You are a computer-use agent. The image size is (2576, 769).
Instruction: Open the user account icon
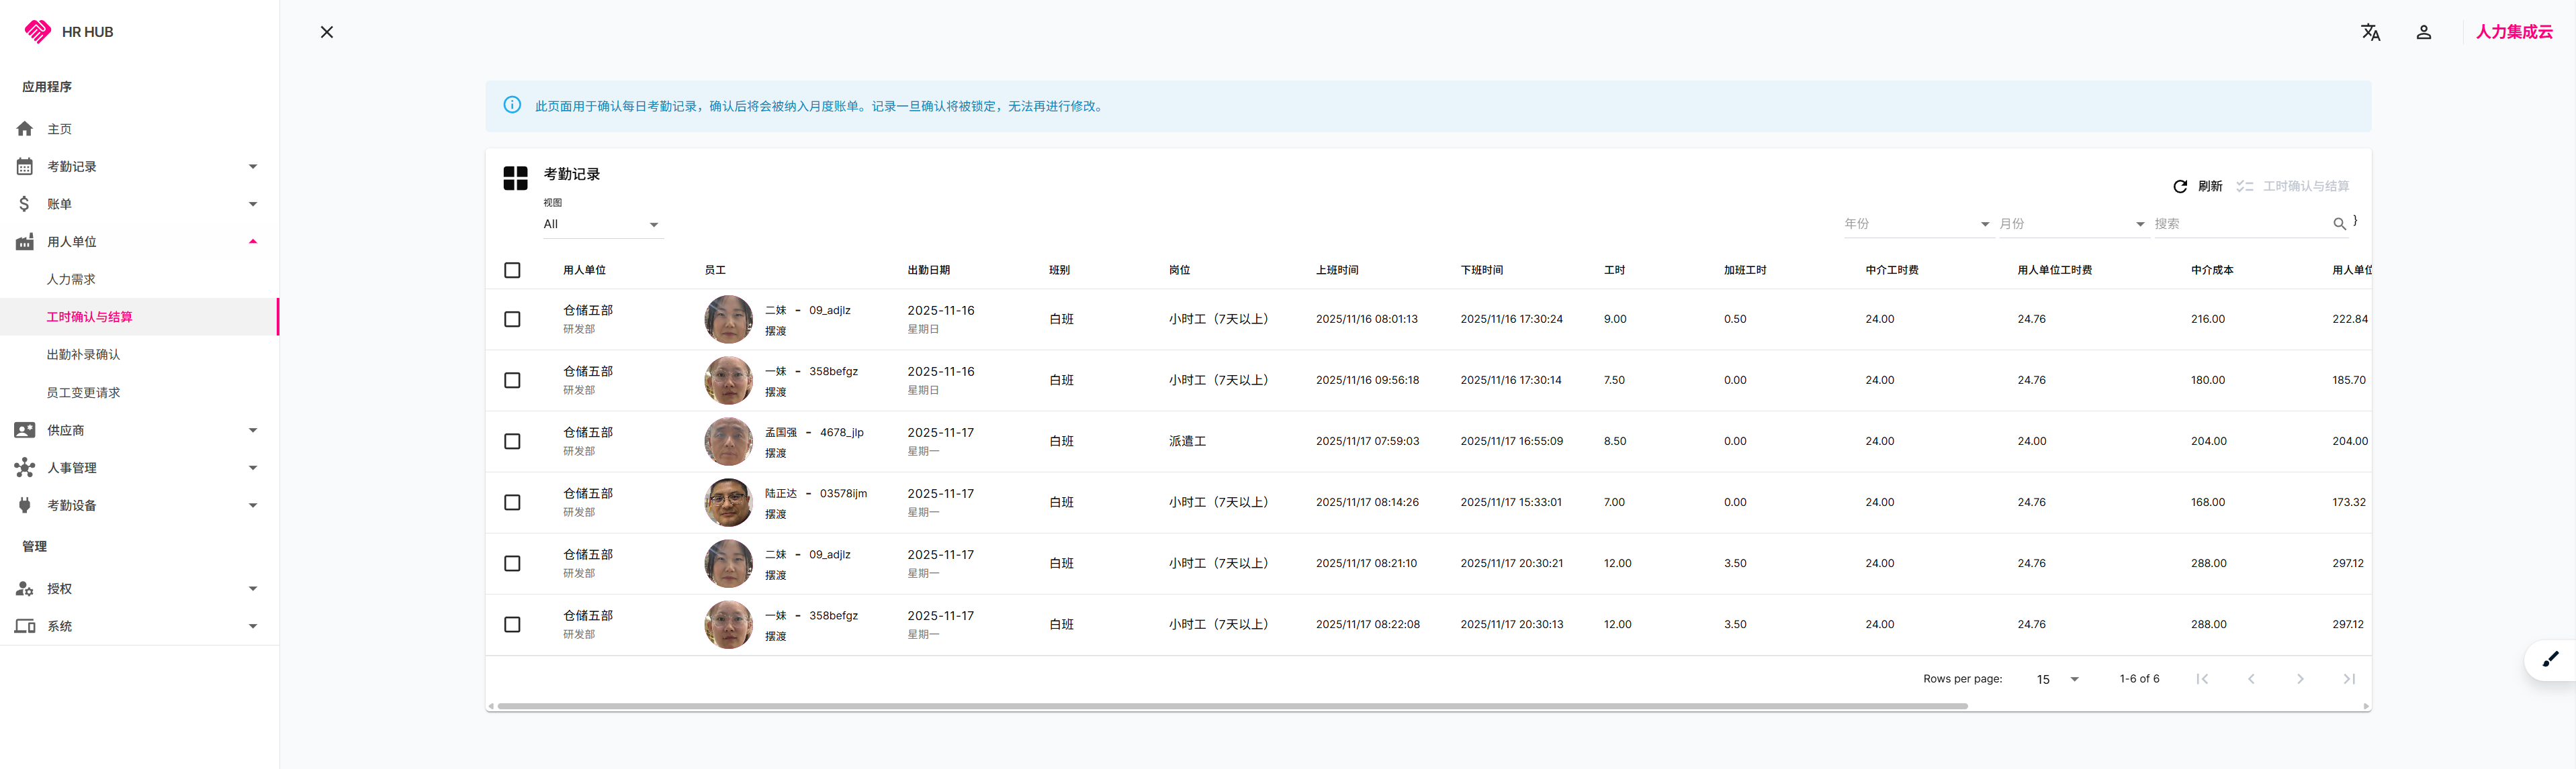(x=2423, y=32)
